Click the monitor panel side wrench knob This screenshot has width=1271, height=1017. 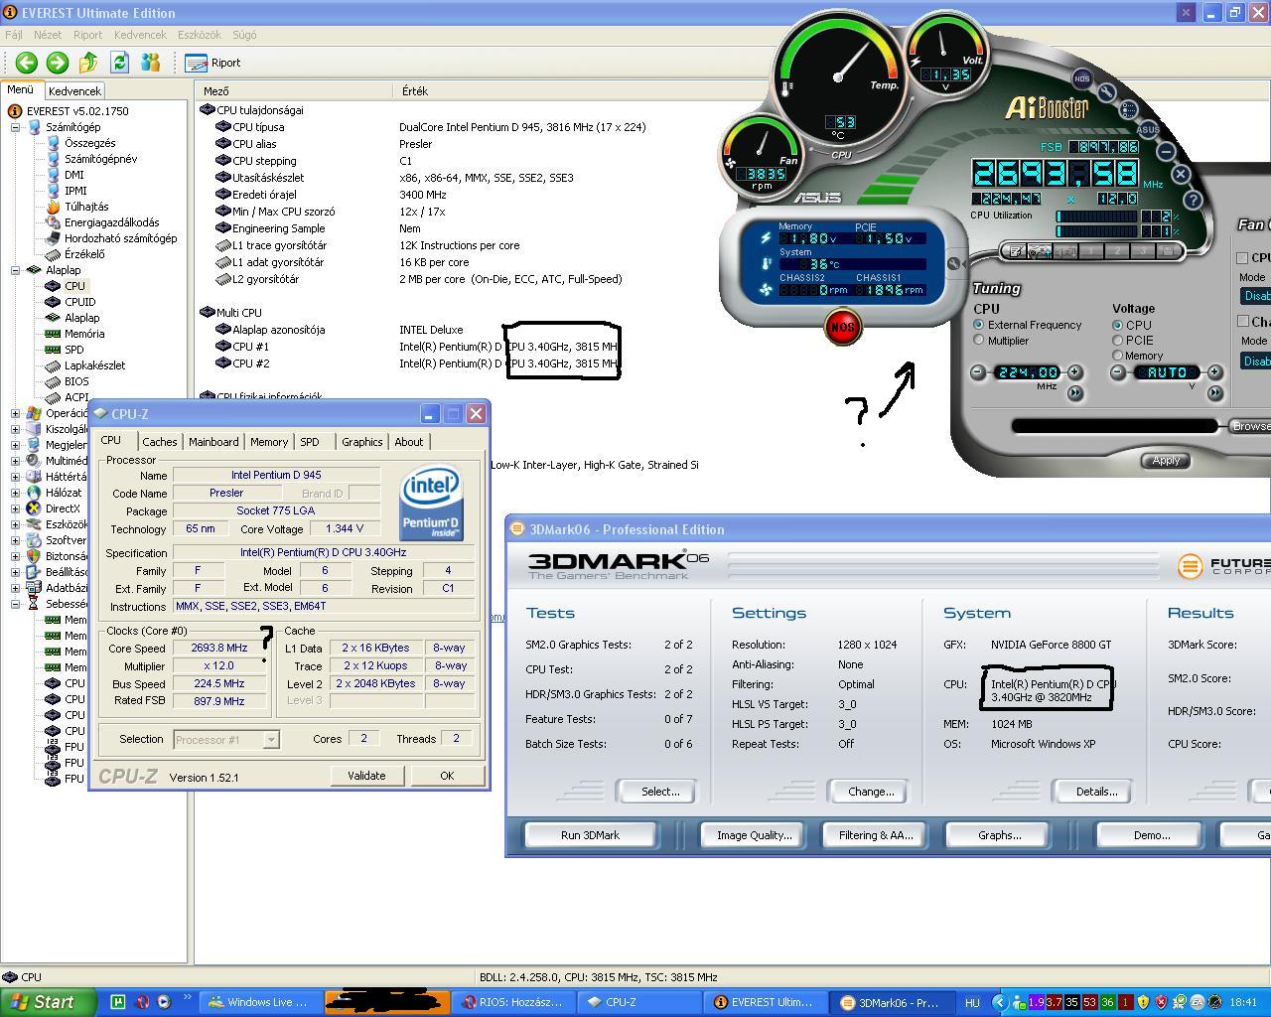click(x=953, y=264)
